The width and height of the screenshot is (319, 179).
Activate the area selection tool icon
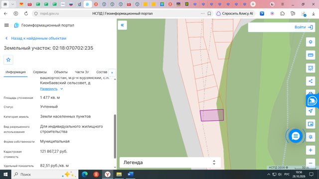coord(311,68)
